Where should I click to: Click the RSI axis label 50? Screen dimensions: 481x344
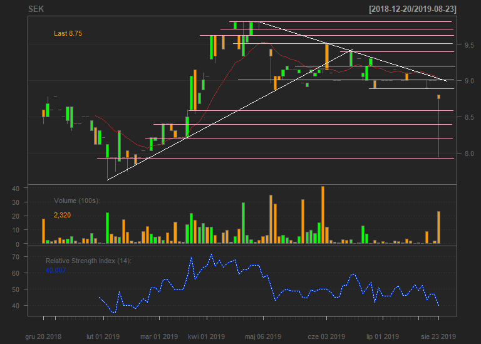pos(16,289)
